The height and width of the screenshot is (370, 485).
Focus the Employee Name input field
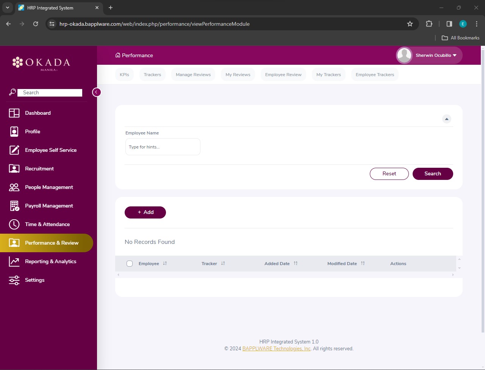coord(163,147)
